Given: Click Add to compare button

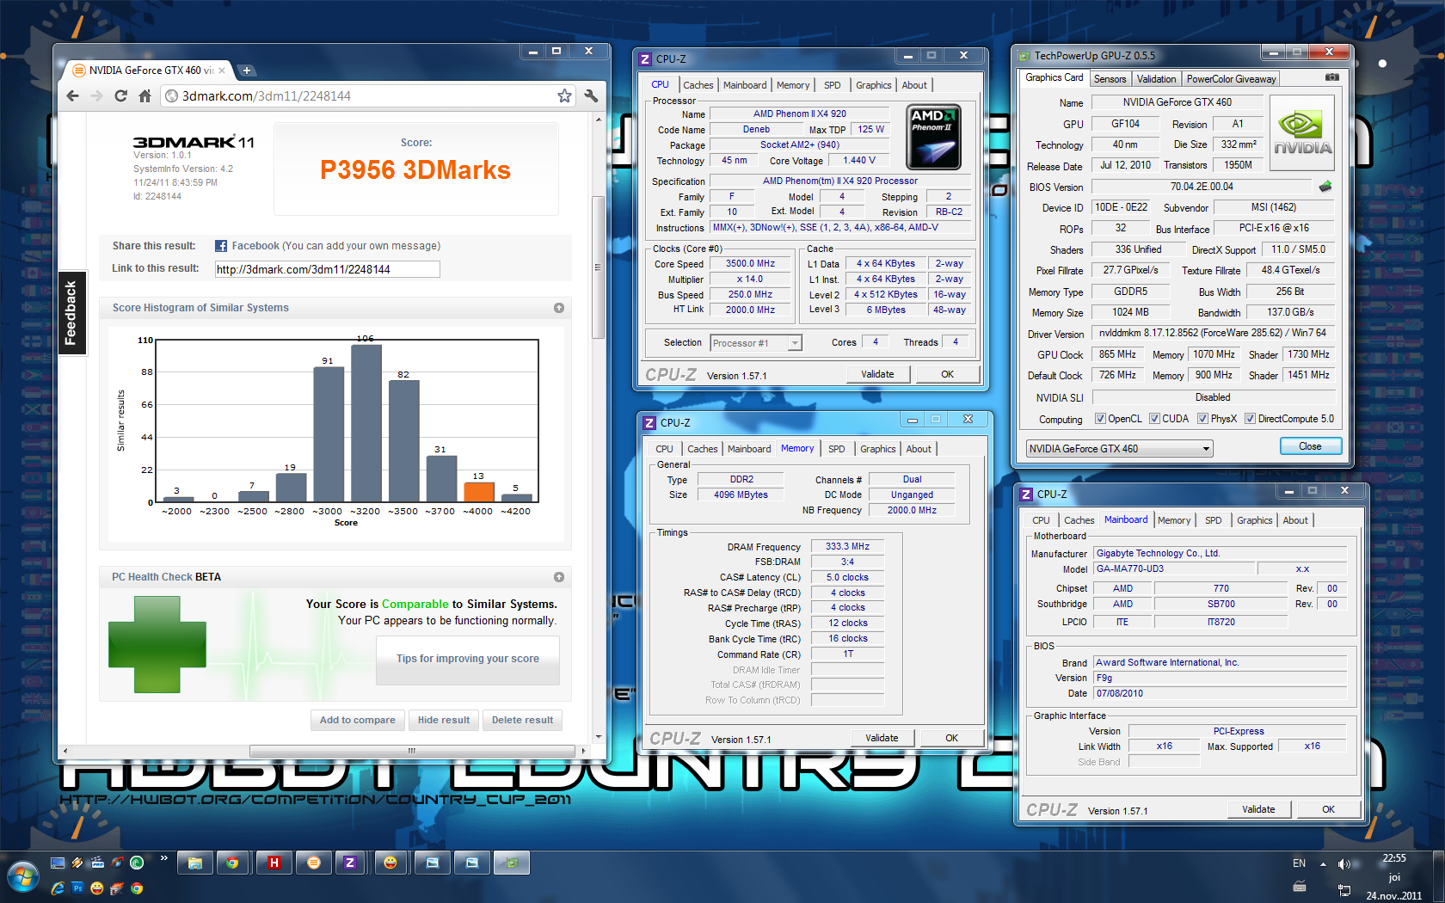Looking at the screenshot, I should coord(358,721).
